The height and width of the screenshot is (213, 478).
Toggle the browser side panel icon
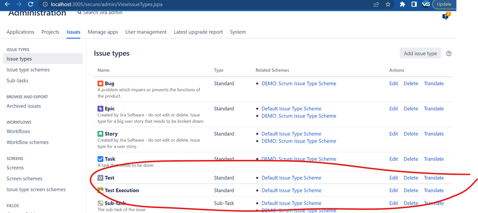coord(414,4)
